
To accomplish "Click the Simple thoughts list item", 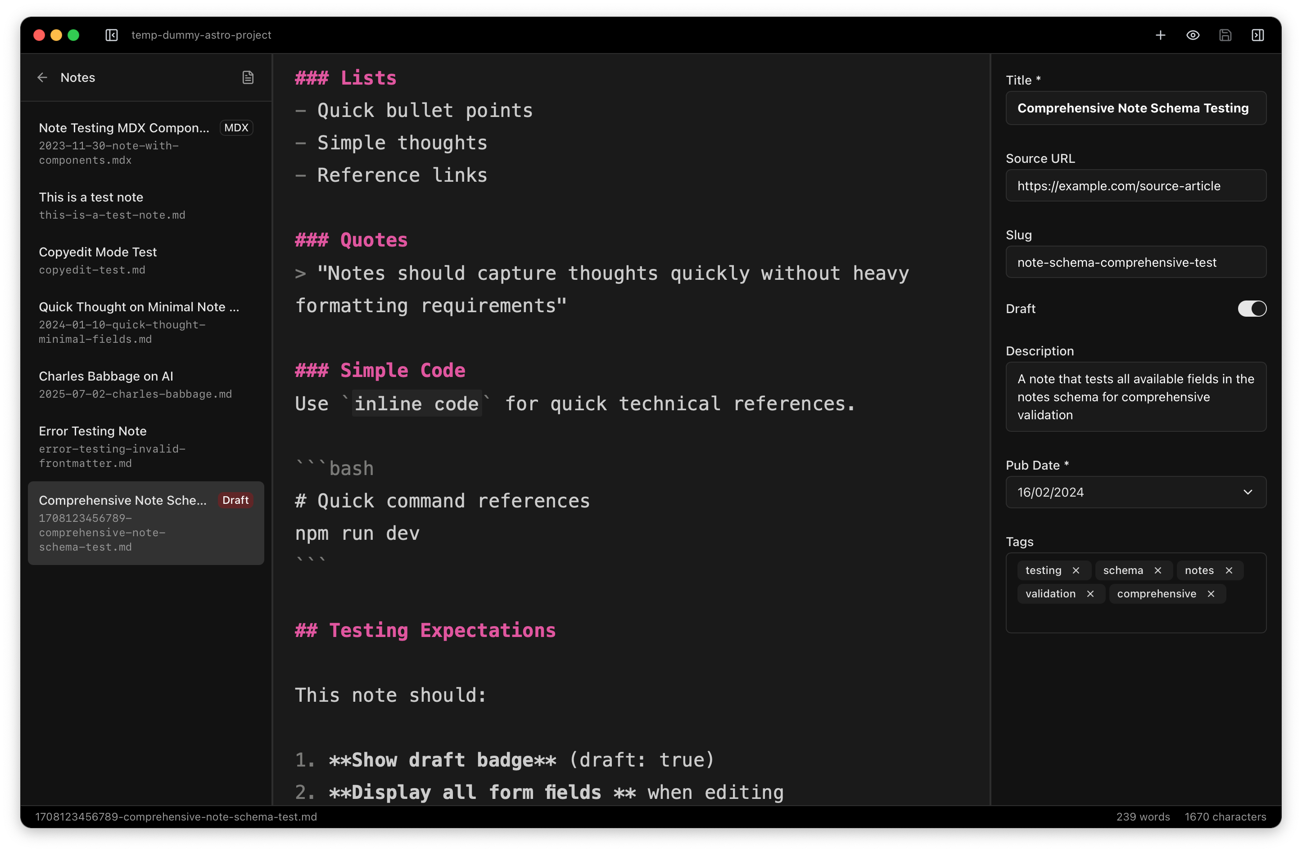I will pyautogui.click(x=391, y=143).
